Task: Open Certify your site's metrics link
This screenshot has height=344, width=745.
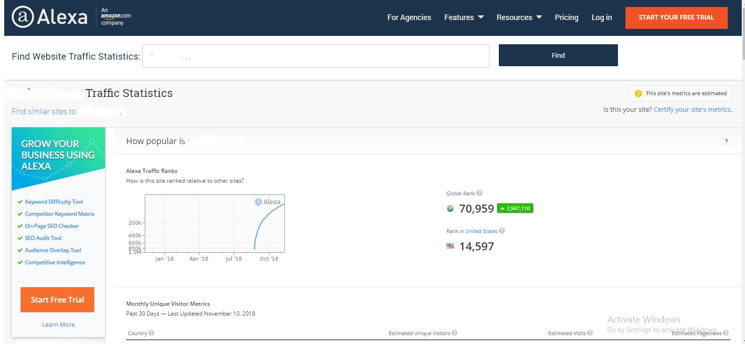Action: point(693,110)
